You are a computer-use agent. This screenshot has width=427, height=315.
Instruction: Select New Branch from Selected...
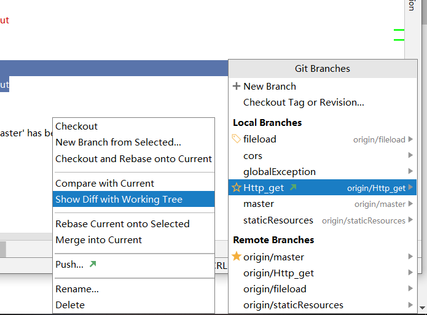point(133,142)
